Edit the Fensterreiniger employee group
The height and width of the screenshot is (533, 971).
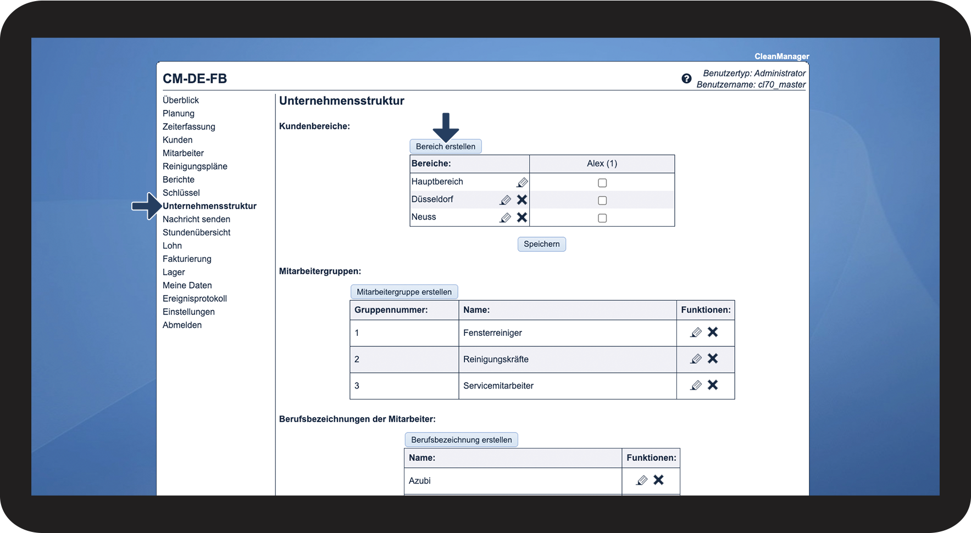tap(696, 332)
